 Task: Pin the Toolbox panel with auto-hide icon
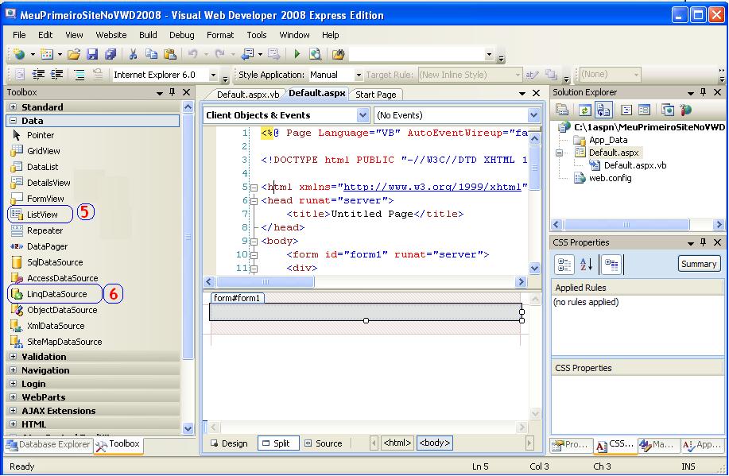click(x=172, y=92)
